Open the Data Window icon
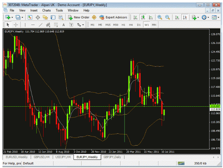The height and width of the screenshot is (168, 223). [38, 17]
